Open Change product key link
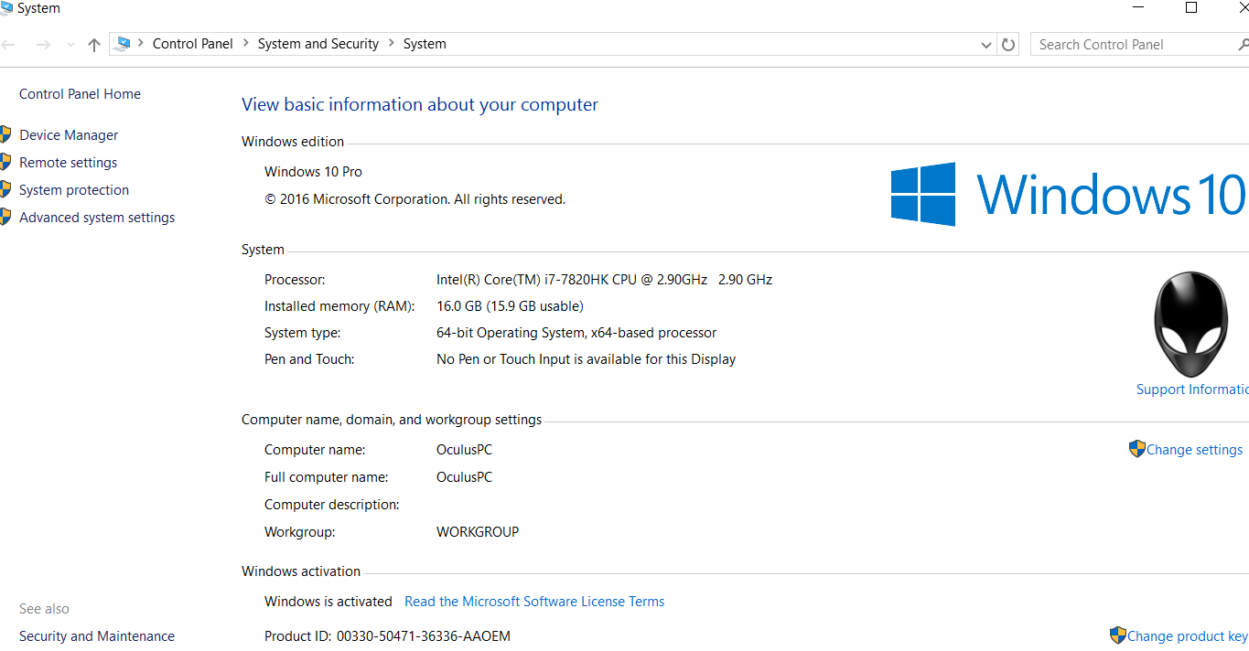1249x651 pixels. (x=1188, y=636)
